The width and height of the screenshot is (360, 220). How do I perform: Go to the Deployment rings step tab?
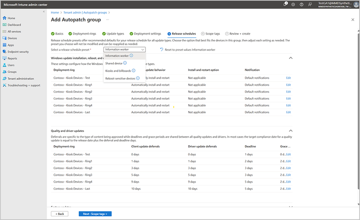tap(82, 34)
